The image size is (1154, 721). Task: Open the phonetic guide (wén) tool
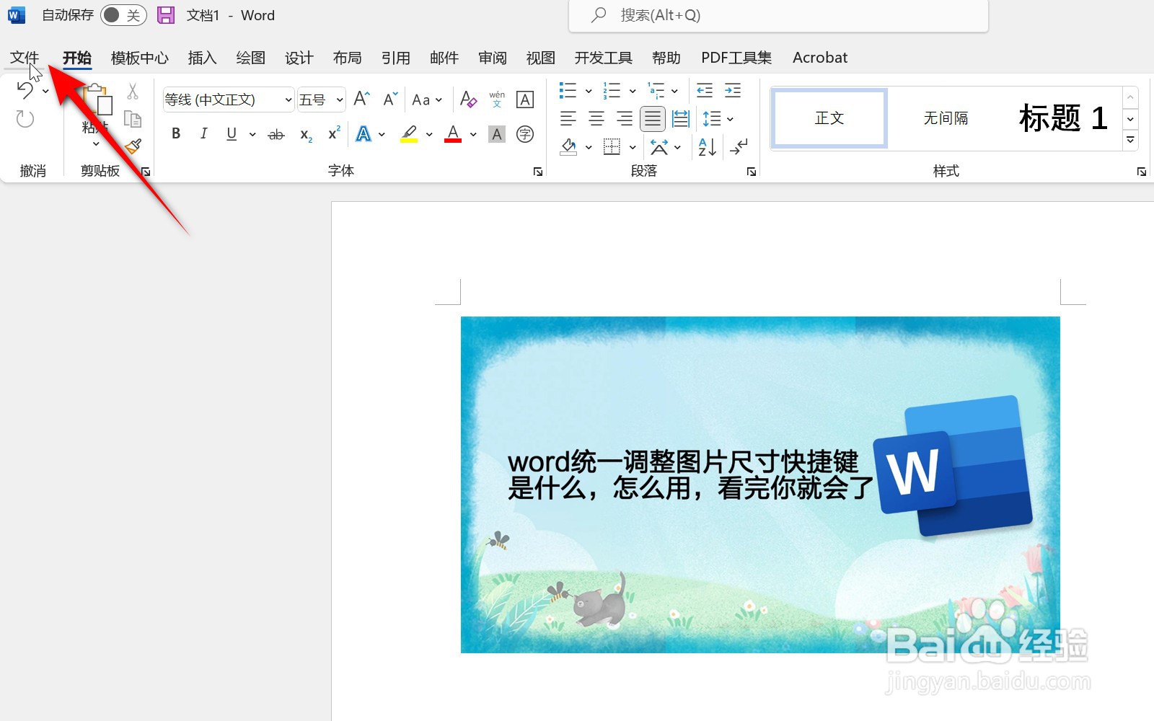(497, 99)
